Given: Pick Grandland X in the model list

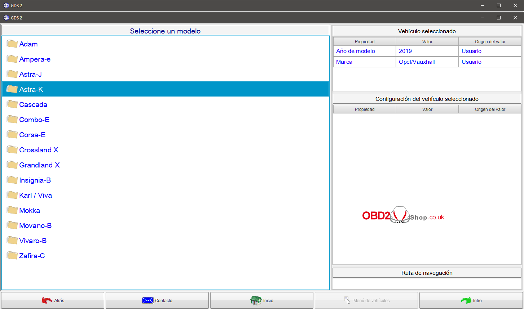Looking at the screenshot, I should (x=39, y=165).
